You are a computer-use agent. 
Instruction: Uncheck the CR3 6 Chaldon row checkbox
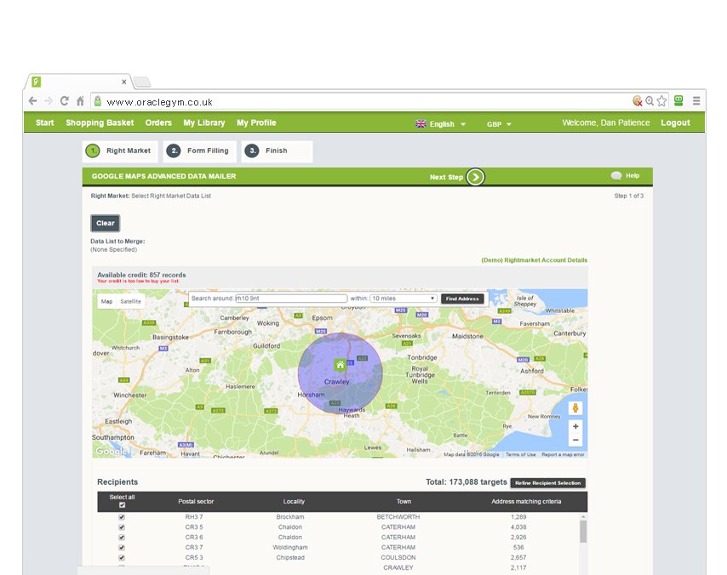click(122, 538)
